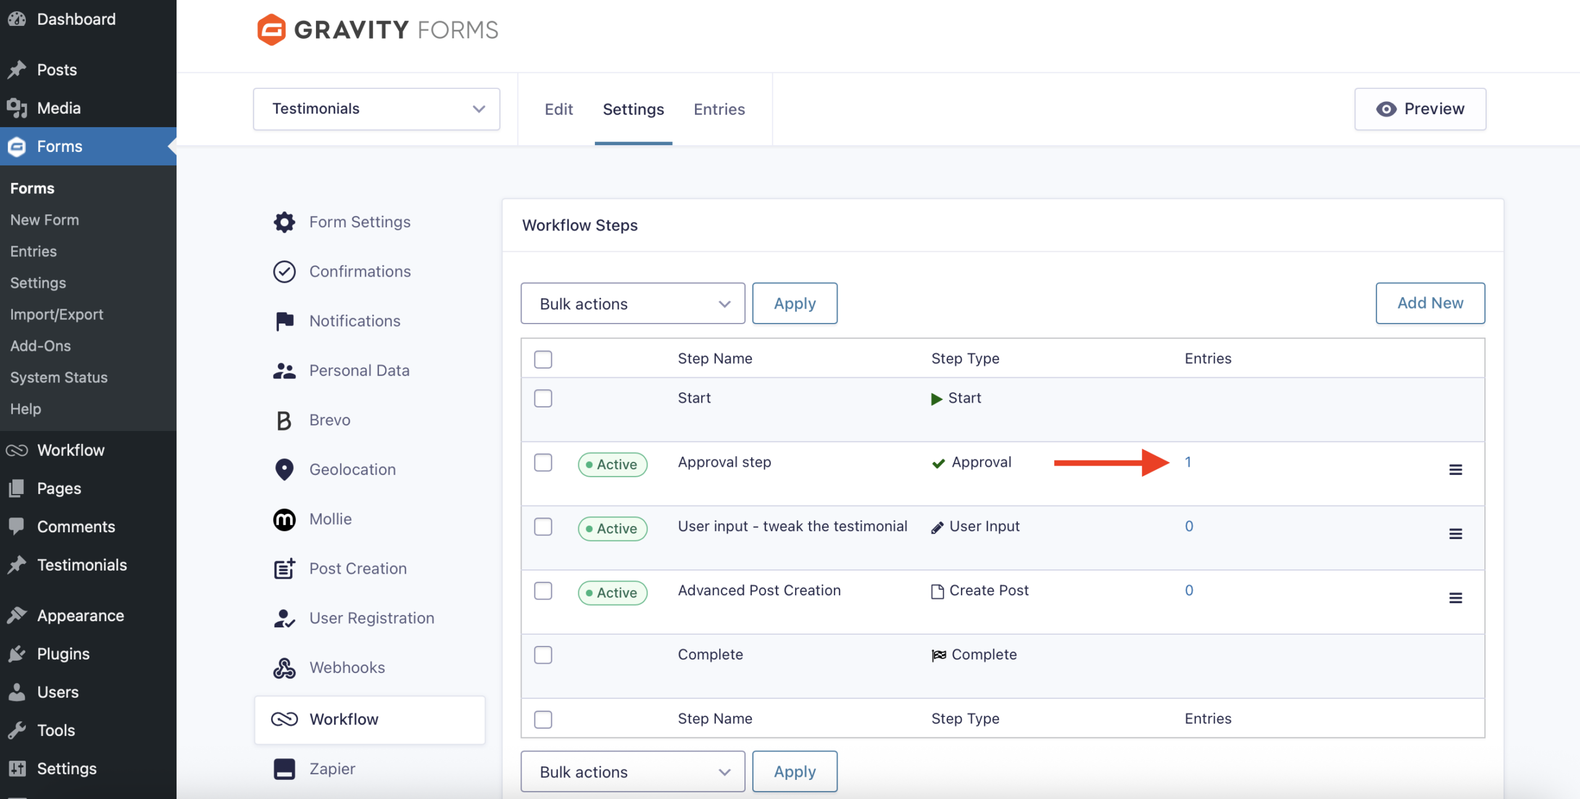Open the Brevo add-on settings
Image resolution: width=1580 pixels, height=799 pixels.
[x=329, y=419]
